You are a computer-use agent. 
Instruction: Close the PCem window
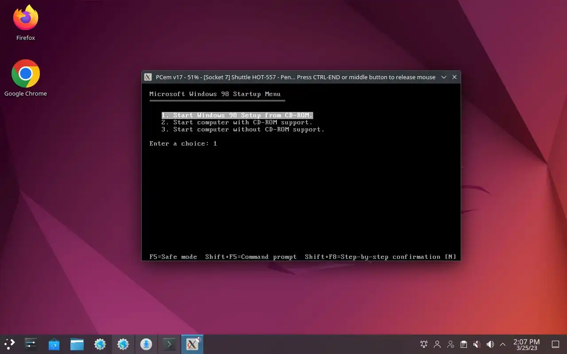click(x=454, y=77)
